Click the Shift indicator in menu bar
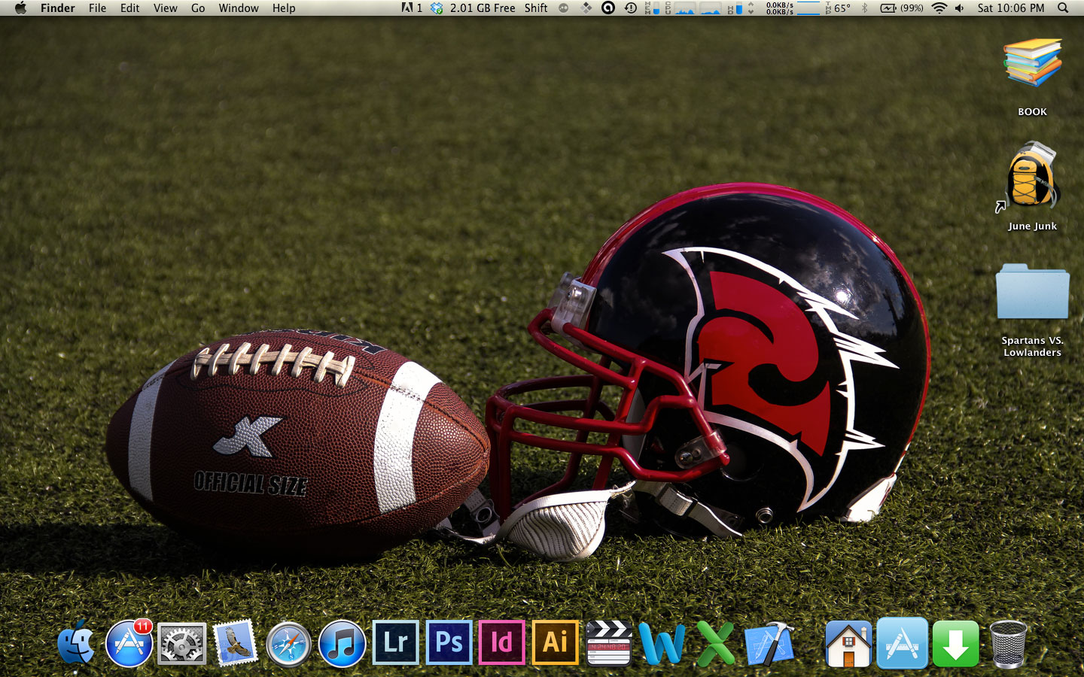Screen dimensions: 1084x677 (x=536, y=8)
